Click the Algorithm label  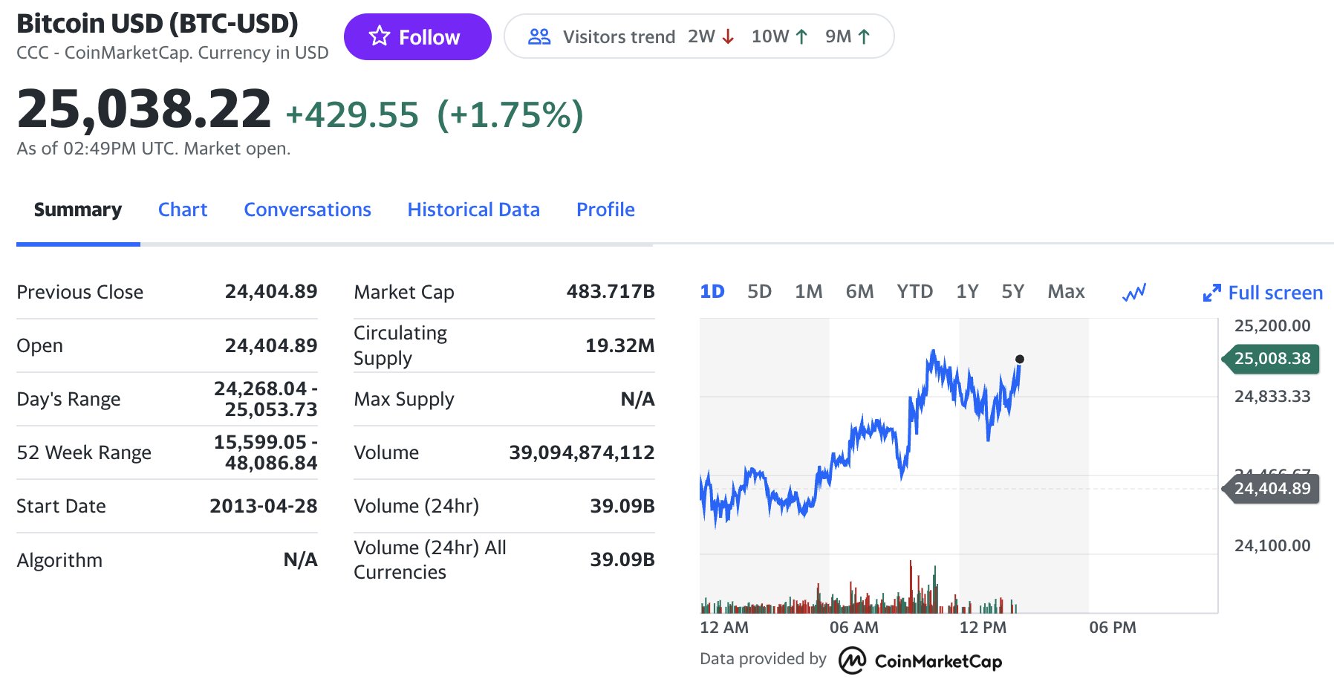pos(59,559)
